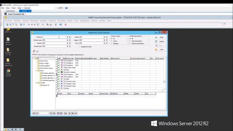This screenshot has height=131, width=233.
Task: Open the Partner type dropdown
Action: pyautogui.click(x=67, y=40)
